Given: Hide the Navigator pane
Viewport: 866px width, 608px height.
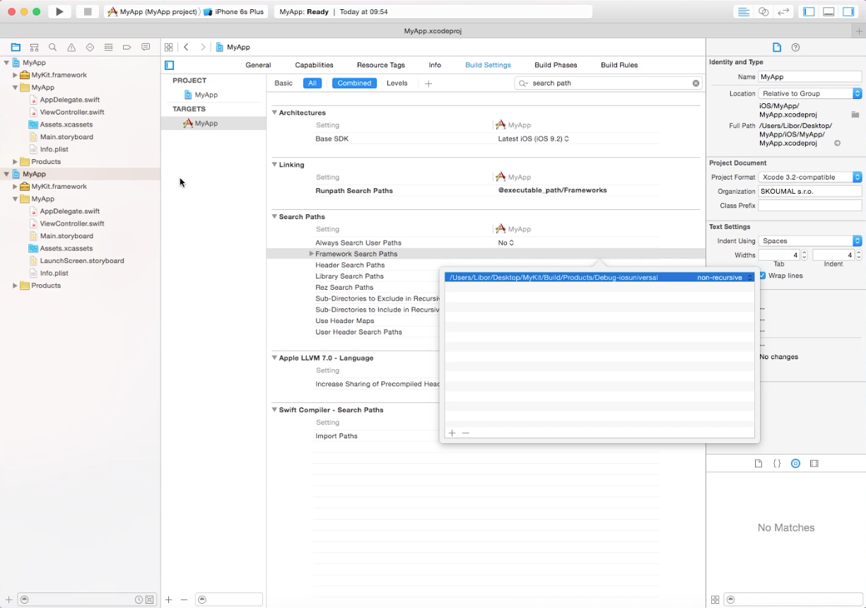Looking at the screenshot, I should [809, 12].
